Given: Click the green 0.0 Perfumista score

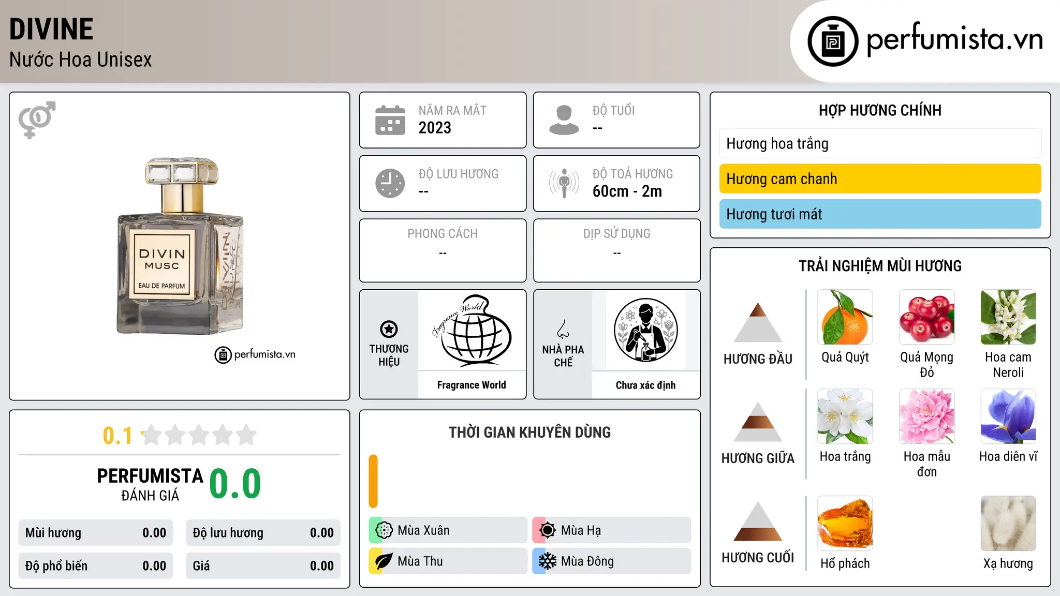Looking at the screenshot, I should click(x=235, y=484).
